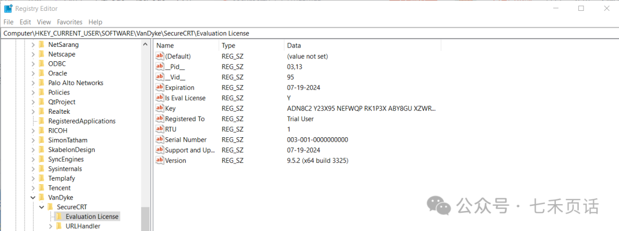This screenshot has width=619, height=231.
Task: Click the Registry Editor app icon in title bar
Action: pos(8,9)
